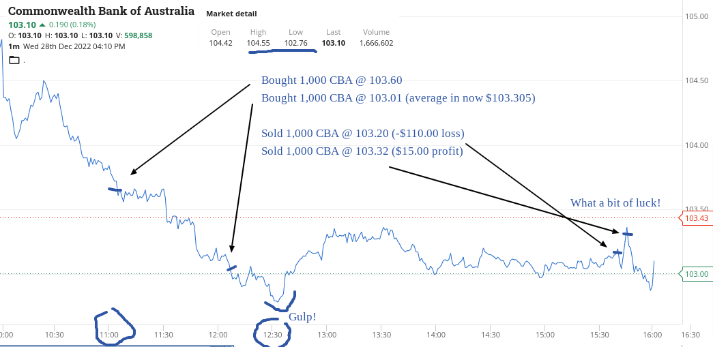The height and width of the screenshot is (347, 713).
Task: Click the folder icon under the date
Action: pos(14,60)
